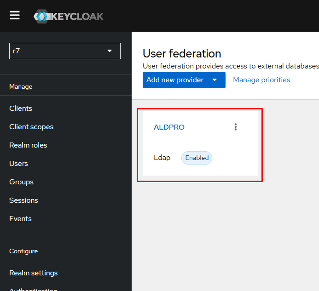This screenshot has width=319, height=291.
Task: Open Realm roles section
Action: click(28, 145)
